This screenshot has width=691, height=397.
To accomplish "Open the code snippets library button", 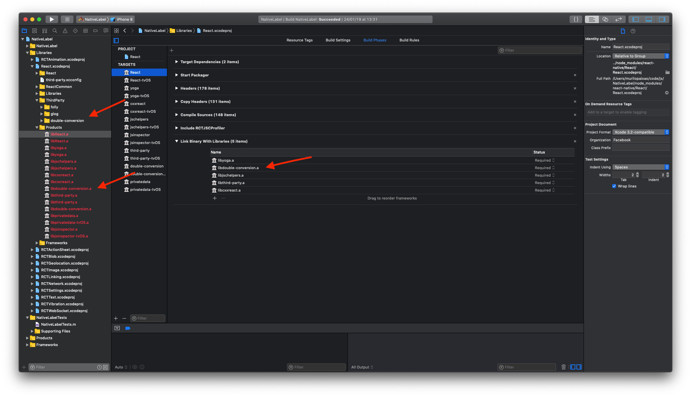I will pyautogui.click(x=576, y=19).
